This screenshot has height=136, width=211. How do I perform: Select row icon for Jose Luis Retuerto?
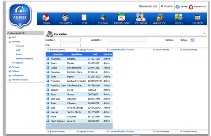[x=48, y=98]
